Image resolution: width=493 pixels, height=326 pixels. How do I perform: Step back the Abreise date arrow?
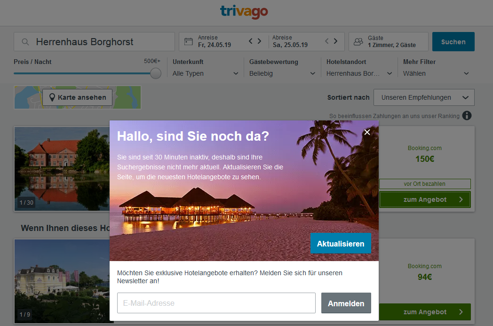(327, 41)
